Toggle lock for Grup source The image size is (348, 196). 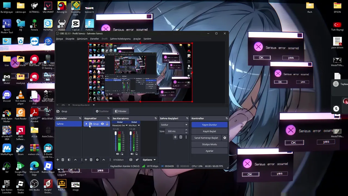pos(107,124)
